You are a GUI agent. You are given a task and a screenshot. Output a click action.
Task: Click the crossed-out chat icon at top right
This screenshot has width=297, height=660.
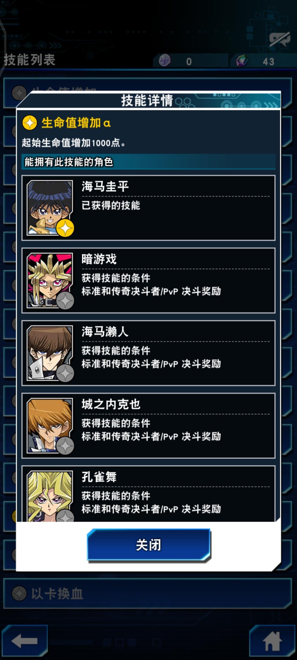[280, 39]
